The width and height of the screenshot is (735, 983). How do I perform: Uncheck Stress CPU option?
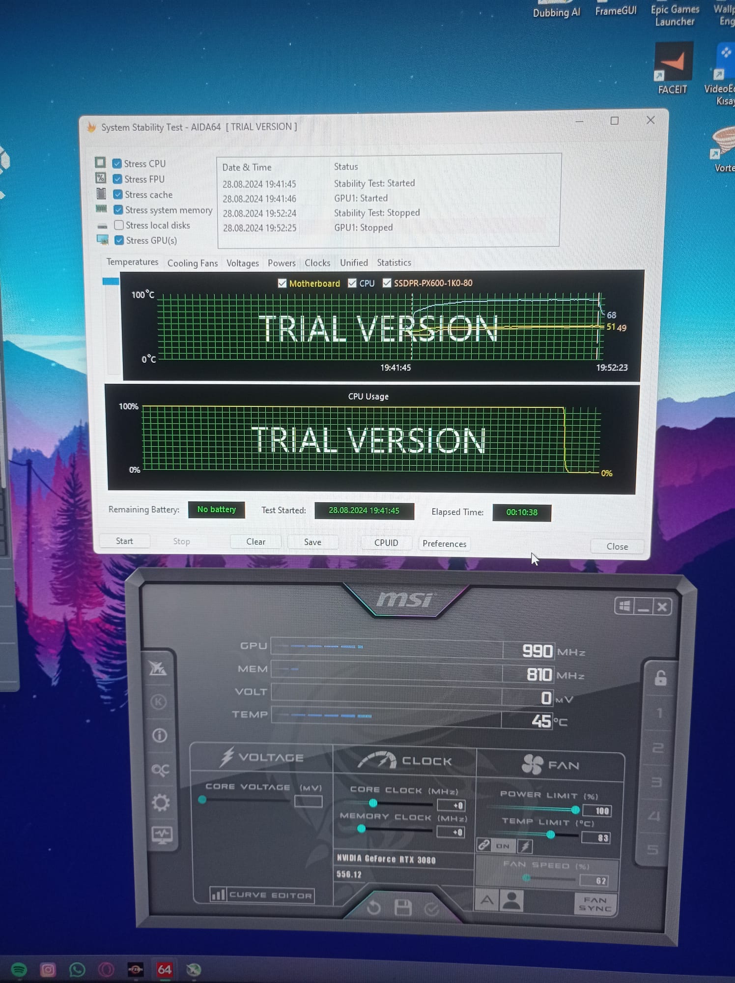pos(117,164)
